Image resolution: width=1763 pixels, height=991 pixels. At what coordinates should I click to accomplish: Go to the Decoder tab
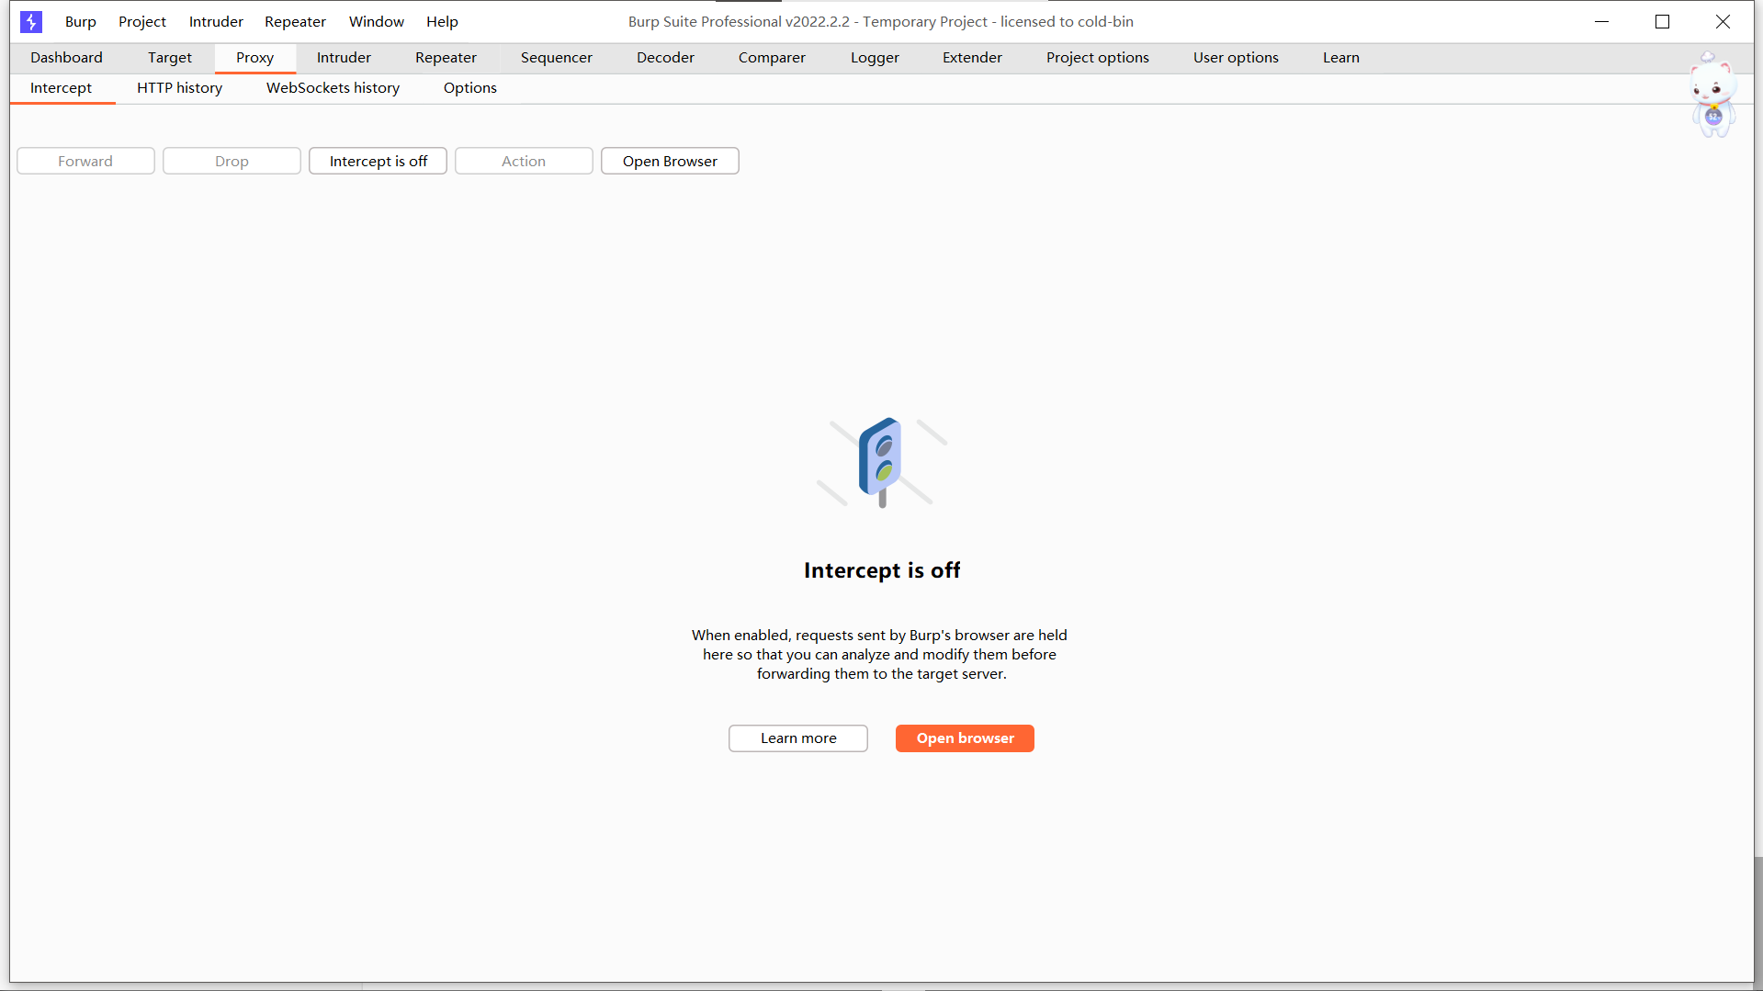(665, 57)
